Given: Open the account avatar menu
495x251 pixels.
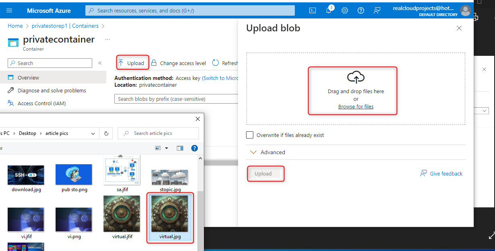Looking at the screenshot, I should (466, 10).
